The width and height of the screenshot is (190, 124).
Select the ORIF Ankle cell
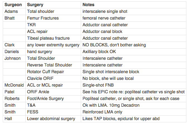(53, 92)
